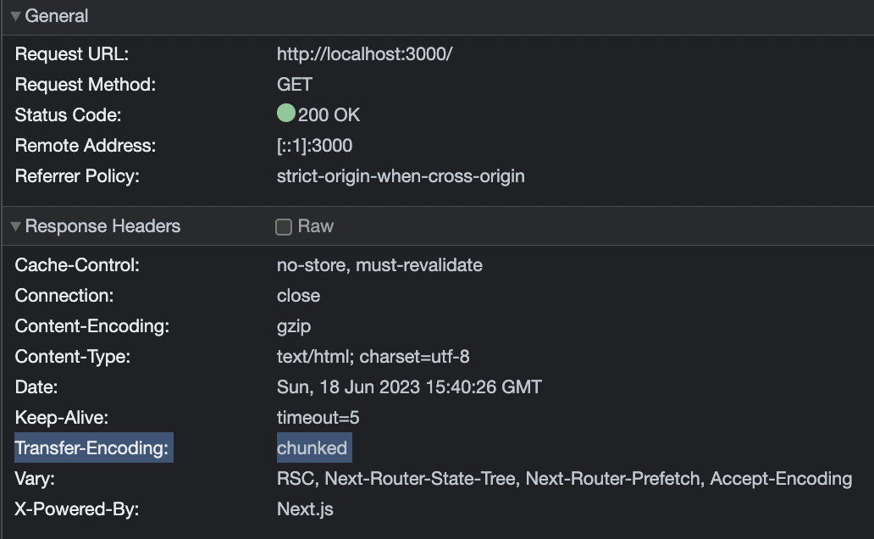Image resolution: width=874 pixels, height=539 pixels.
Task: Click the Vary header value
Action: click(564, 479)
